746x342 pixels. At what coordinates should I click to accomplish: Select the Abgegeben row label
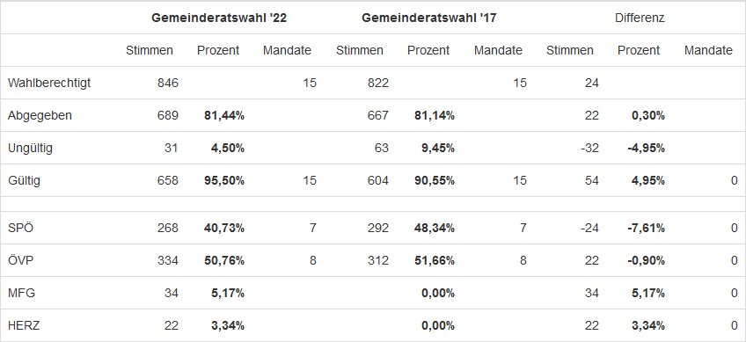coord(40,115)
